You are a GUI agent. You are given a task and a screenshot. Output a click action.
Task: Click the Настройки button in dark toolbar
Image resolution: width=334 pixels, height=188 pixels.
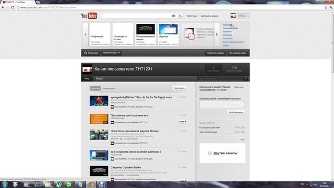(x=91, y=53)
